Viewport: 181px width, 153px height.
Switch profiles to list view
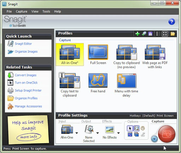click(x=158, y=34)
